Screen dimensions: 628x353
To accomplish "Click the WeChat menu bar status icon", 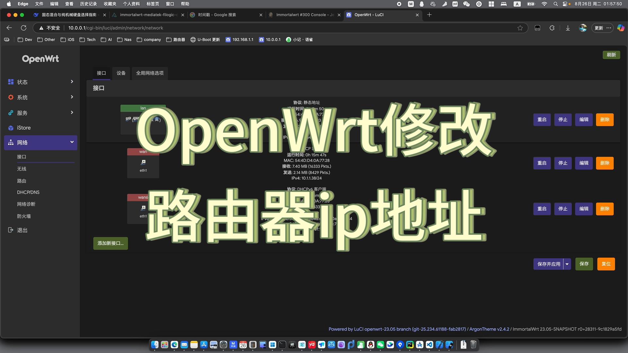I will (466, 4).
